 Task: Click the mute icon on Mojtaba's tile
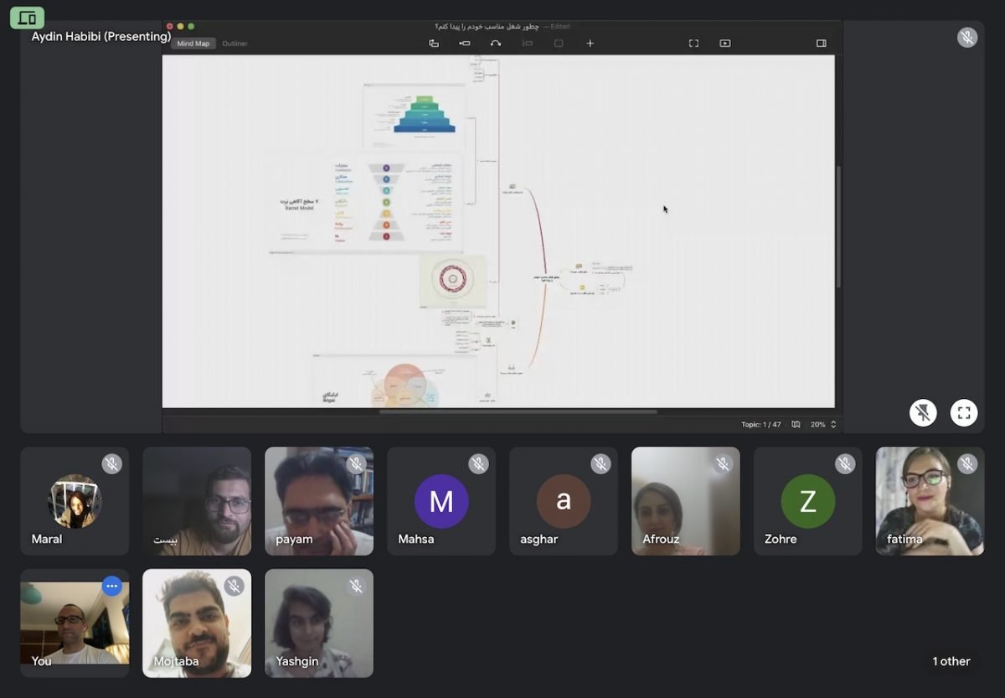pos(234,587)
